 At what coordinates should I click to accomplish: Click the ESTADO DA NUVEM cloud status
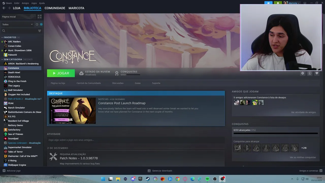pyautogui.click(x=94, y=73)
